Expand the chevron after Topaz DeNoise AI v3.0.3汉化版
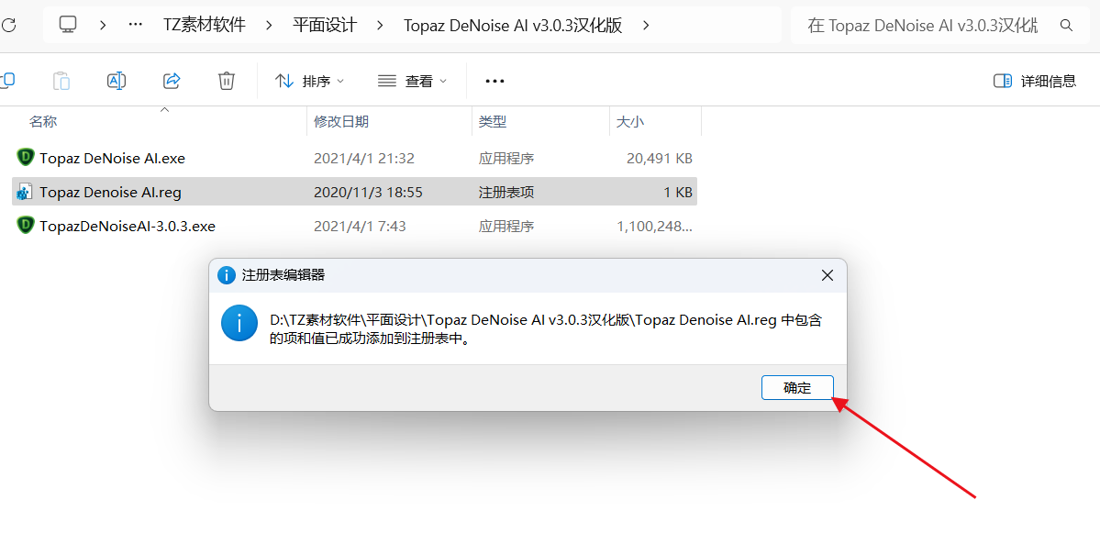This screenshot has height=533, width=1100. tap(646, 26)
